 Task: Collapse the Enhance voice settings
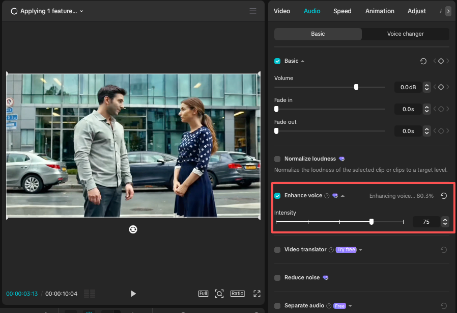[x=342, y=196]
